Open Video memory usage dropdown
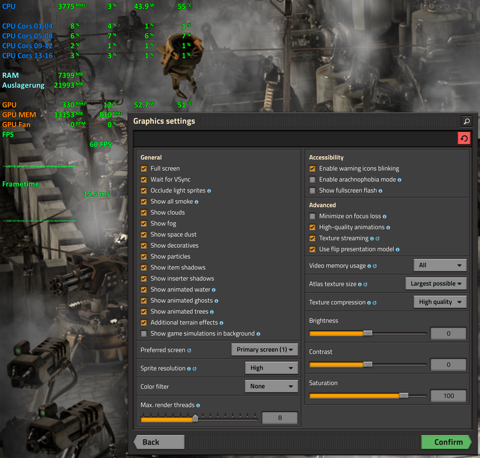 [x=440, y=265]
